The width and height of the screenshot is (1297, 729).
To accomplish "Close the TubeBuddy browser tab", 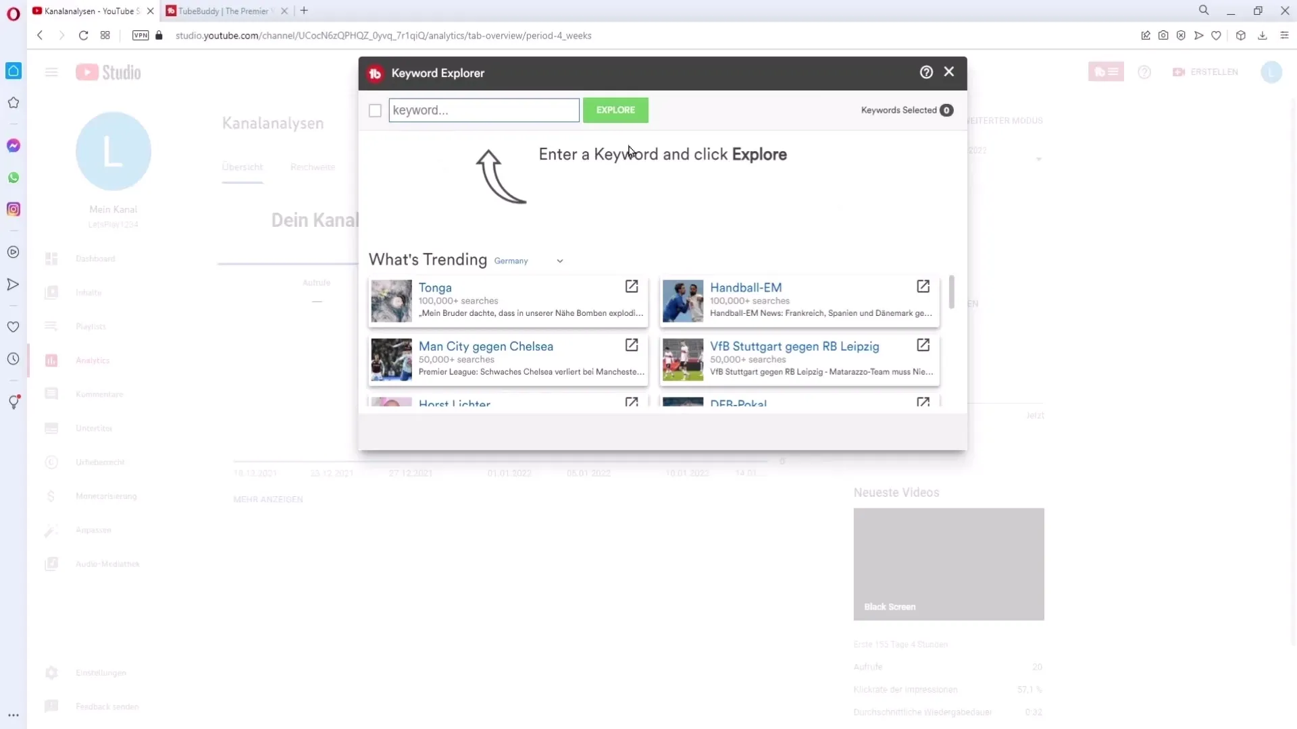I will pos(284,11).
